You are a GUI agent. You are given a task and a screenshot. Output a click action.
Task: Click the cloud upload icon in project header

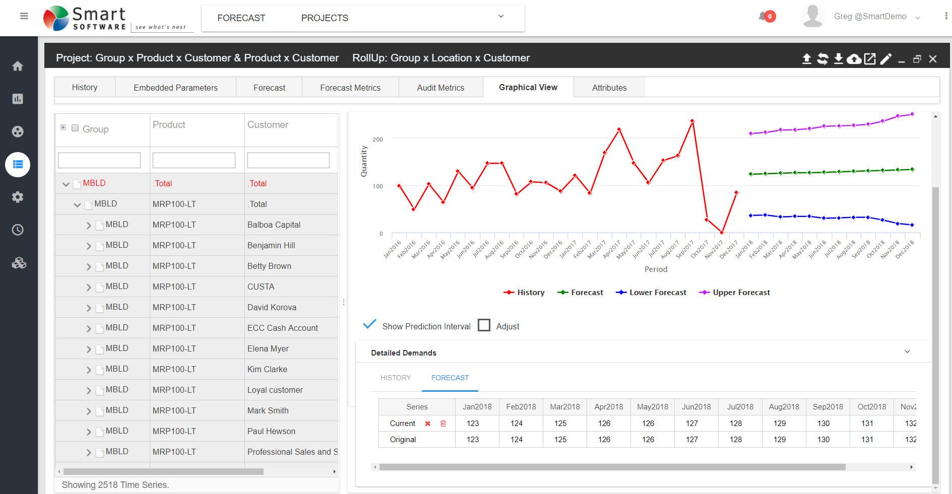[x=854, y=59]
